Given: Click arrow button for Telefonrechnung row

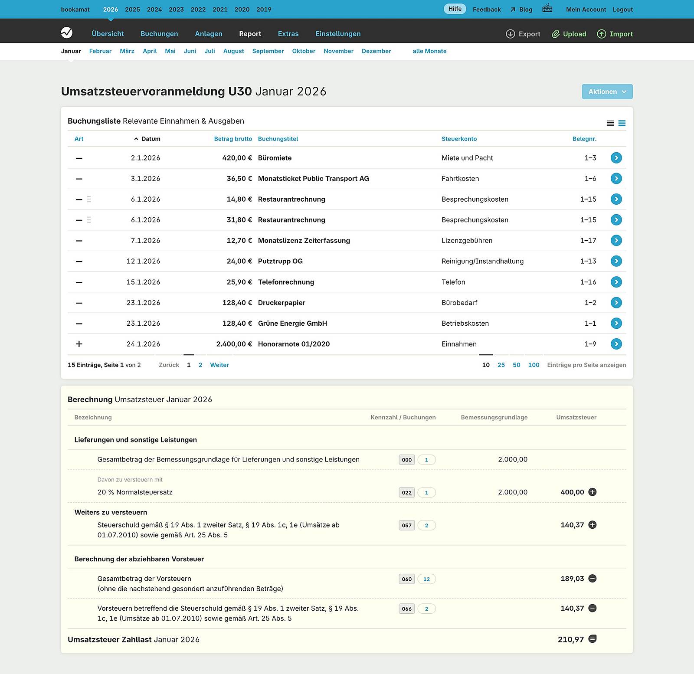Looking at the screenshot, I should (616, 282).
